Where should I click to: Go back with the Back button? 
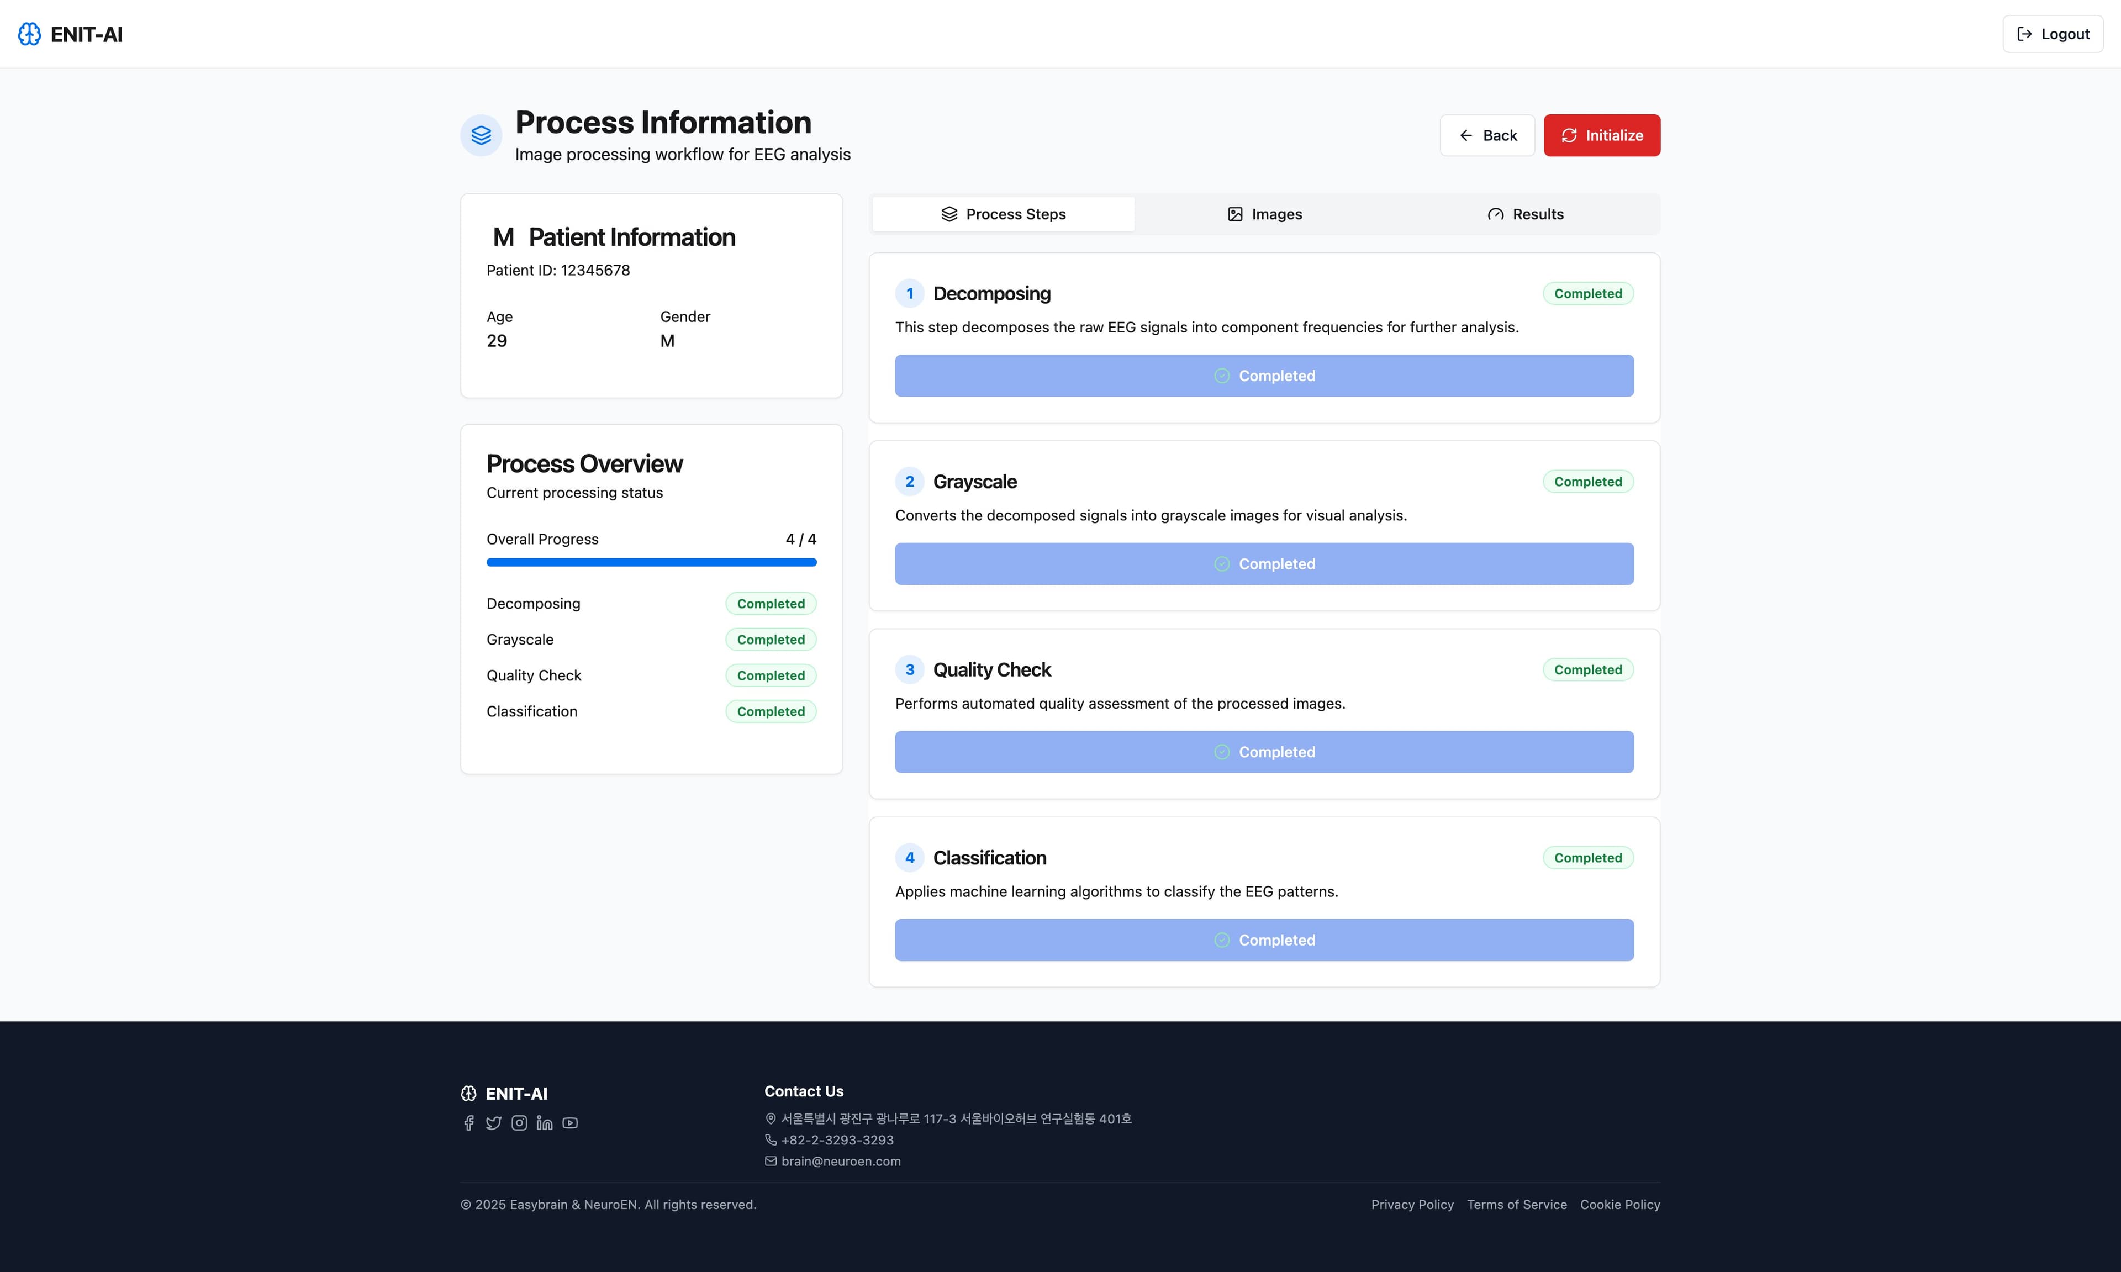point(1487,135)
